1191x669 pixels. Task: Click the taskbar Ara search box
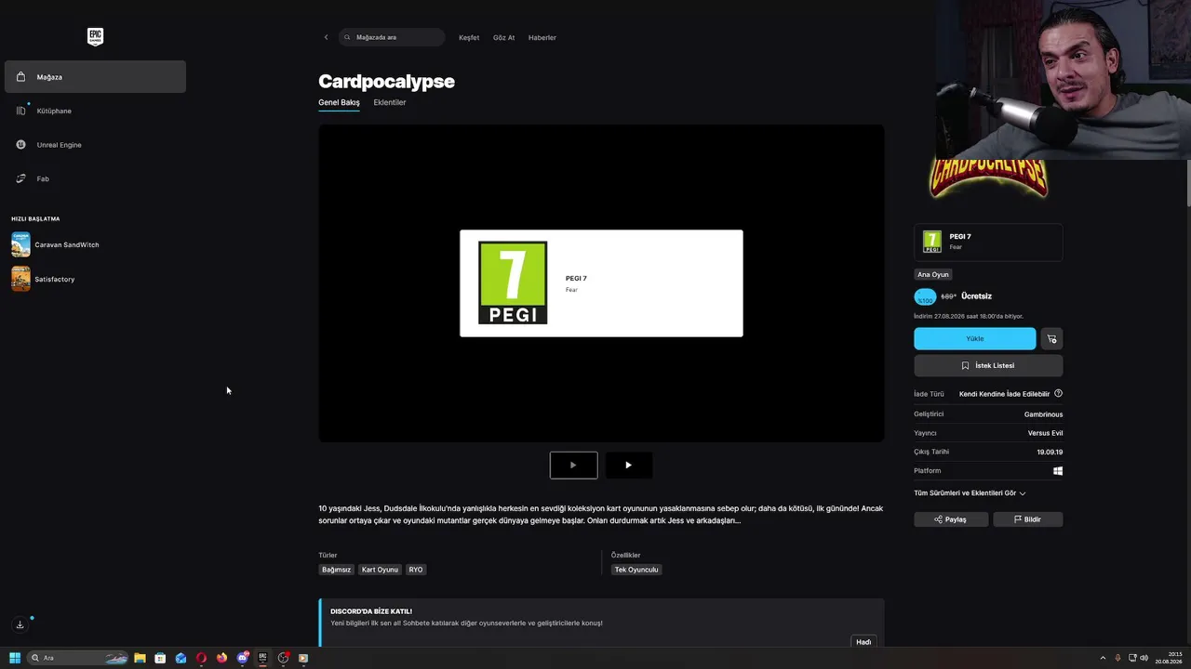[x=78, y=658]
